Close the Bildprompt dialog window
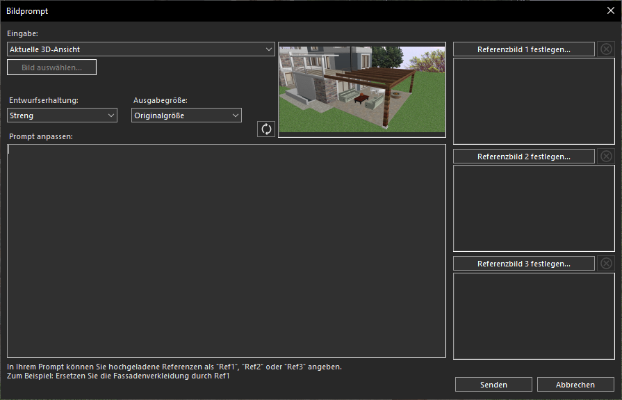Viewport: 622px width, 400px height. [611, 10]
